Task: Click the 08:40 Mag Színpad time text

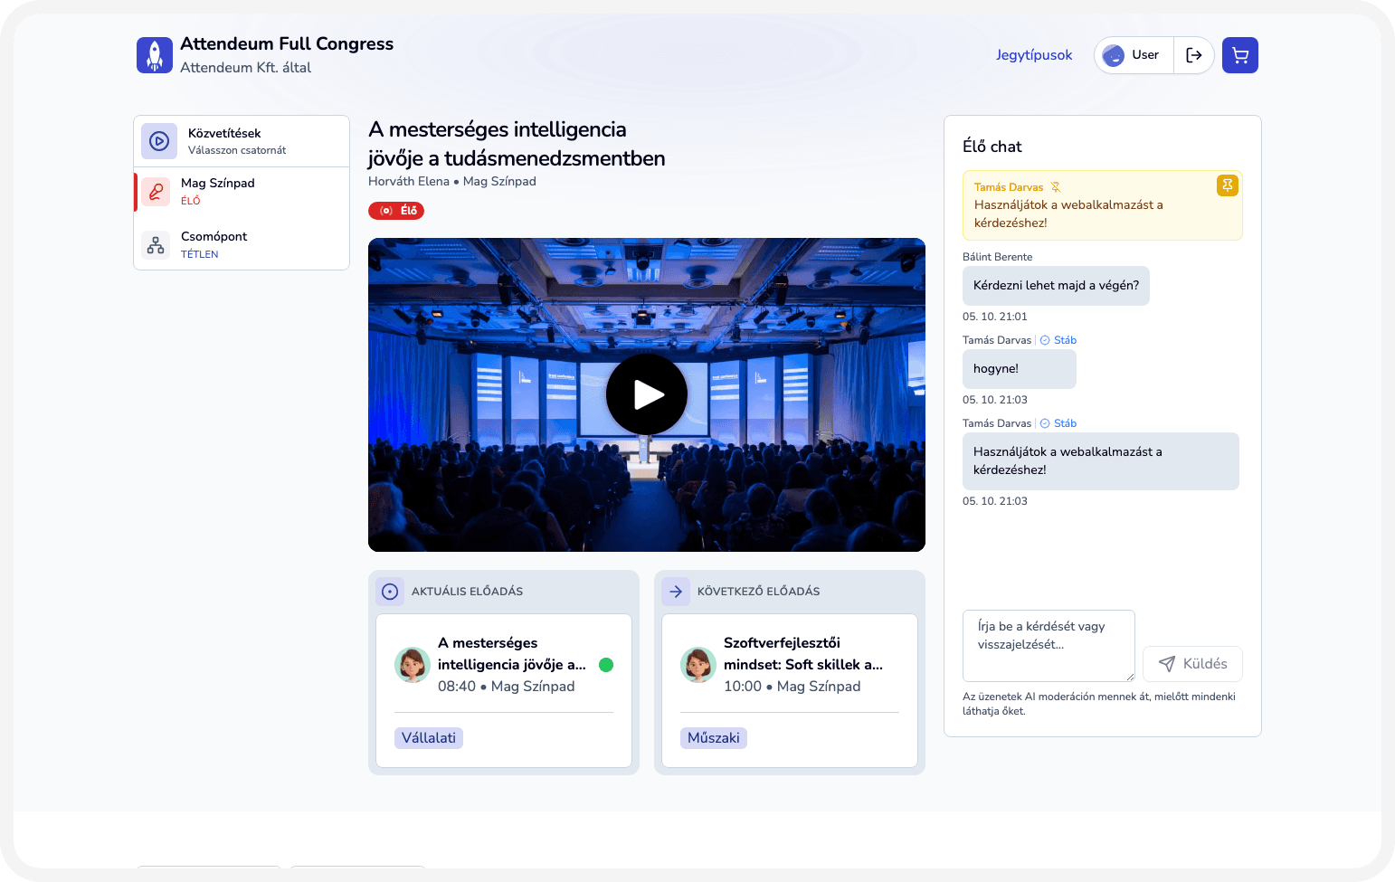Action: (x=507, y=687)
